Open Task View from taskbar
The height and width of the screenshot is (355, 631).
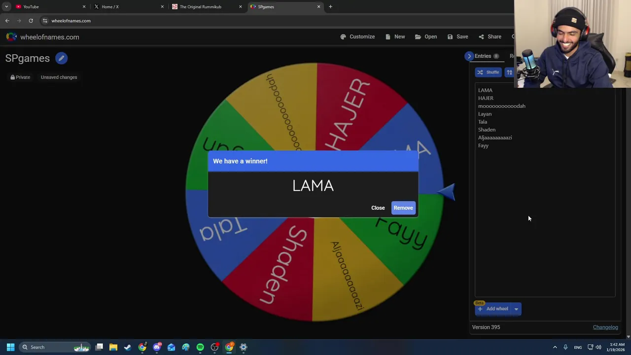click(99, 347)
